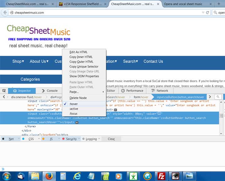The height and width of the screenshot is (181, 225).
Task: Click the search magnifier in browser search box
Action: [x=215, y=13]
